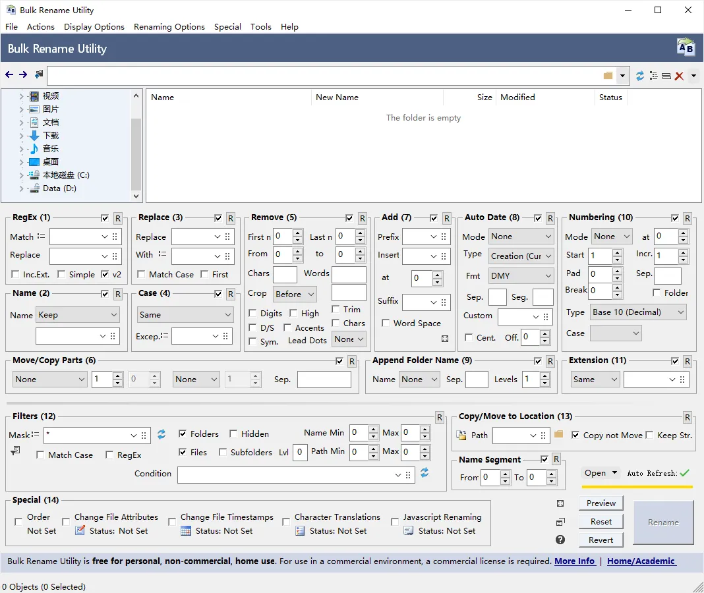Expand the 本地磁盘 (C:) tree node
Screen dimensions: 704x593
coord(21,175)
